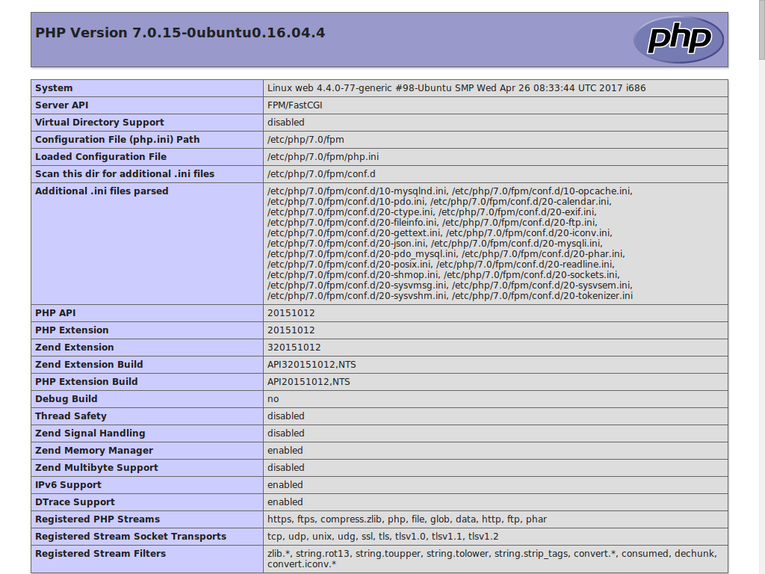Click Scan this dir for additional .ini files
The image size is (765, 574).
(x=125, y=173)
